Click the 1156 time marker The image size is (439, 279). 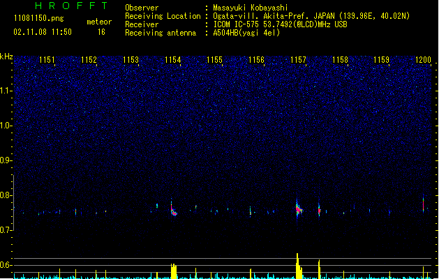click(256, 59)
